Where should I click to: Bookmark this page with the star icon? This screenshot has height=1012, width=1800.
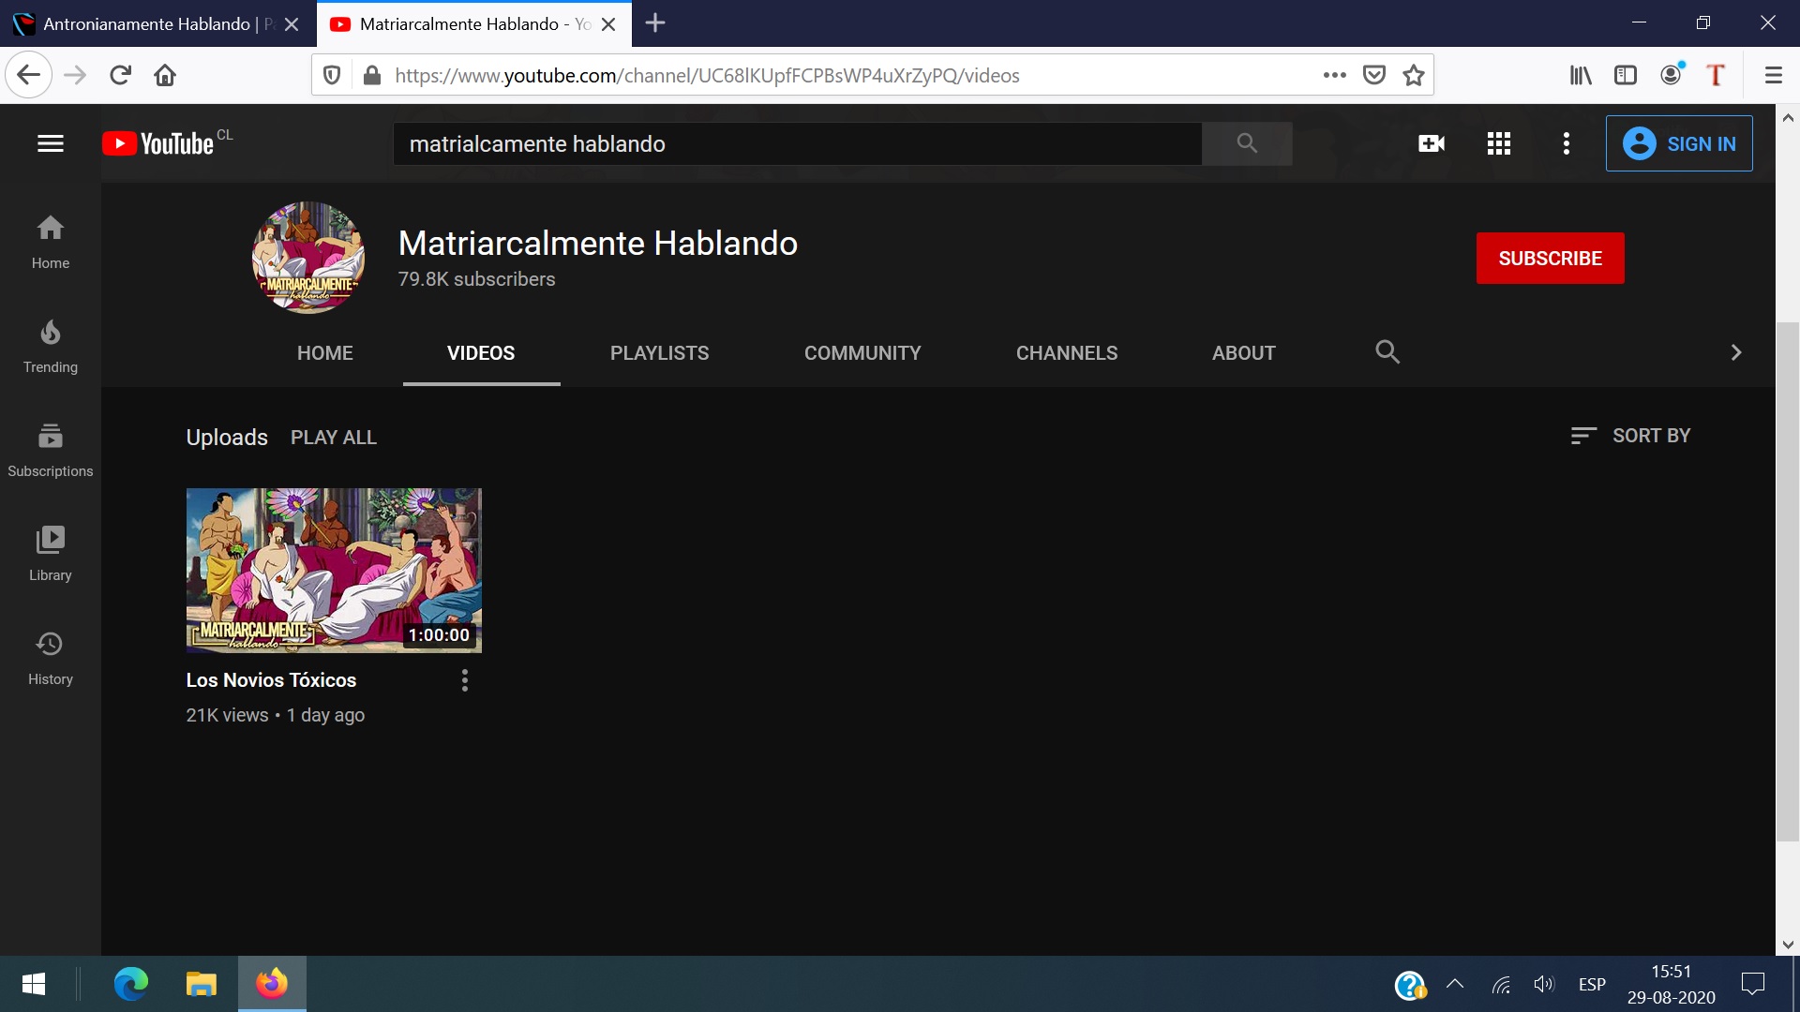click(x=1414, y=75)
